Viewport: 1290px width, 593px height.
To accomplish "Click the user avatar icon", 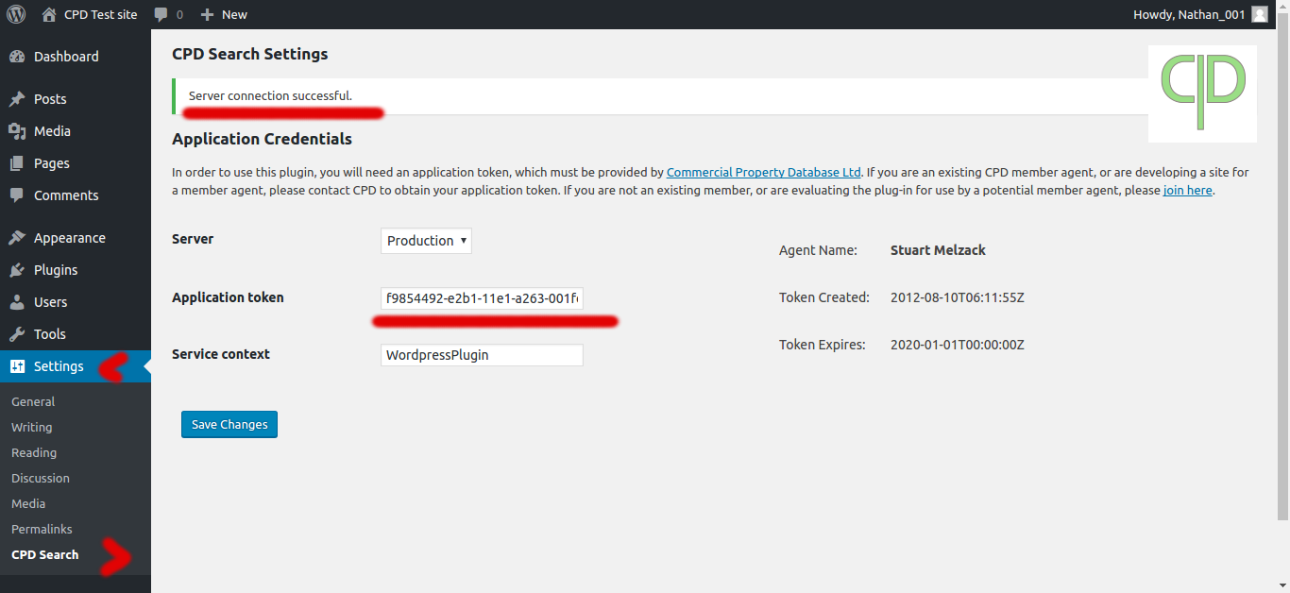I will pyautogui.click(x=1260, y=14).
